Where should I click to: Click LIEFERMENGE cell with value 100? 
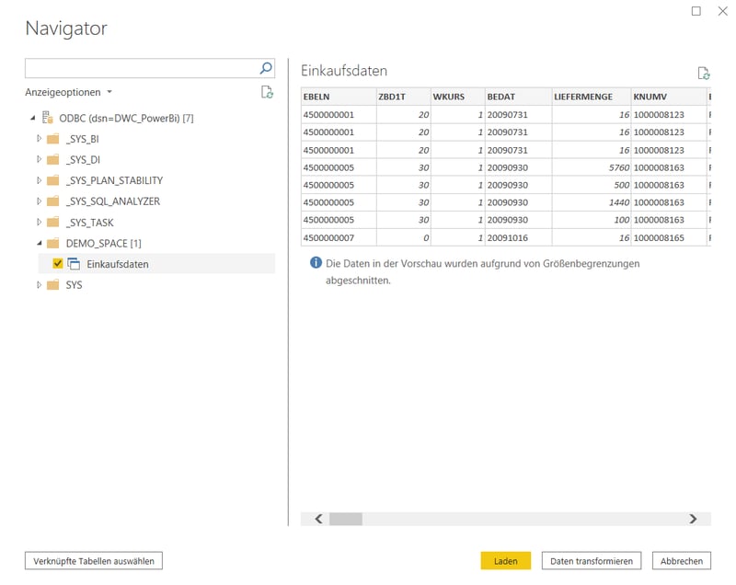click(x=592, y=220)
